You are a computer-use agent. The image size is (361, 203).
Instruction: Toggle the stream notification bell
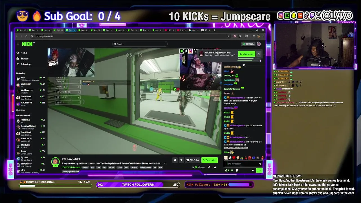(175, 160)
